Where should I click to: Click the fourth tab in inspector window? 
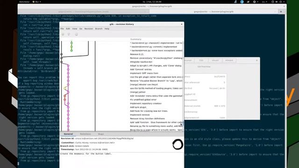pos(229,60)
